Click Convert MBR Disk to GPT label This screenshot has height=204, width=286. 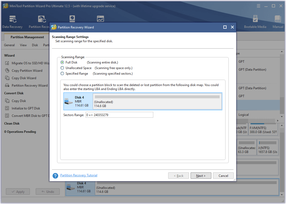[x=30, y=116]
